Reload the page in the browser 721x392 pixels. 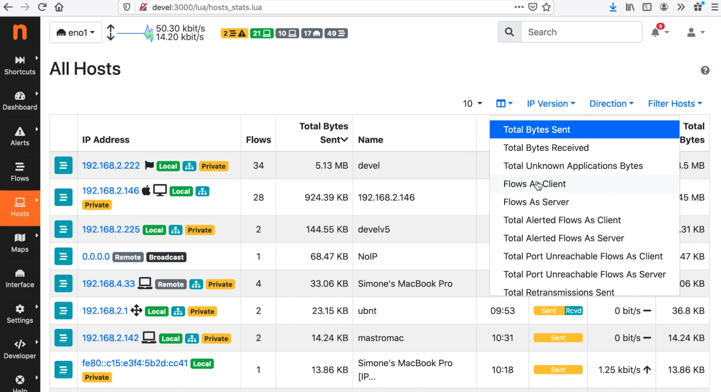[42, 7]
